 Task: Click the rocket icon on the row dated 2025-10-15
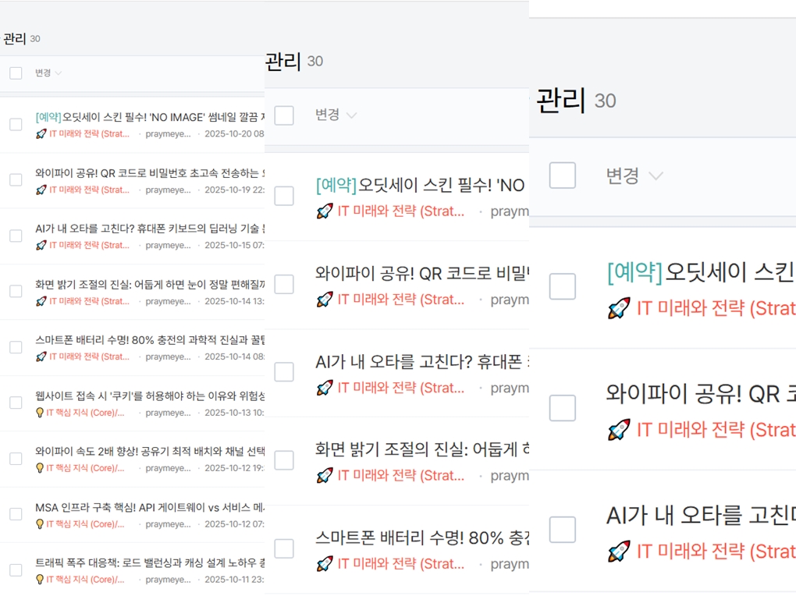41,245
